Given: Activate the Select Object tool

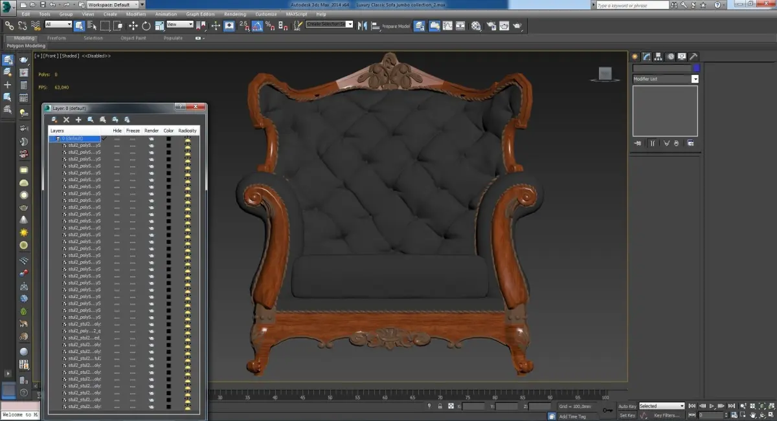Looking at the screenshot, I should coord(79,26).
